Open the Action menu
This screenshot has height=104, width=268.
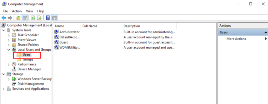pyautogui.click(x=17, y=11)
